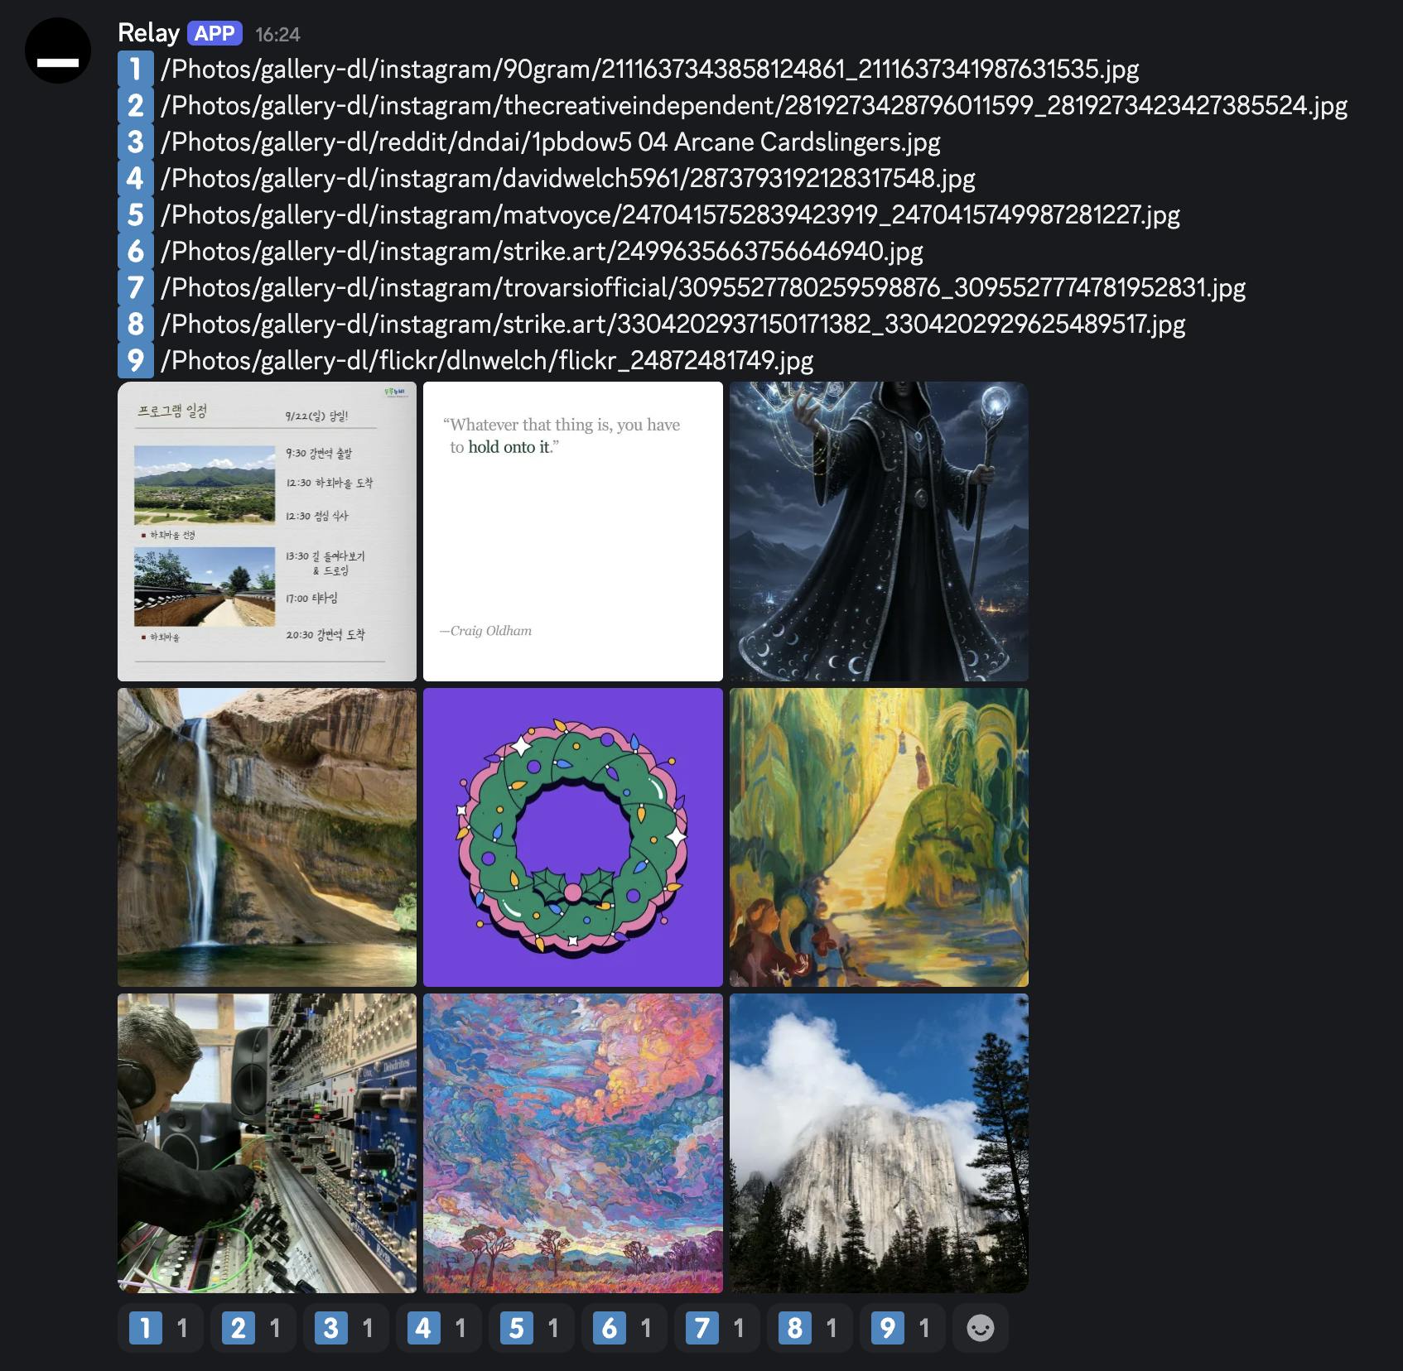The image size is (1403, 1371).
Task: Toggle the number 8 reaction
Action: coord(809,1328)
